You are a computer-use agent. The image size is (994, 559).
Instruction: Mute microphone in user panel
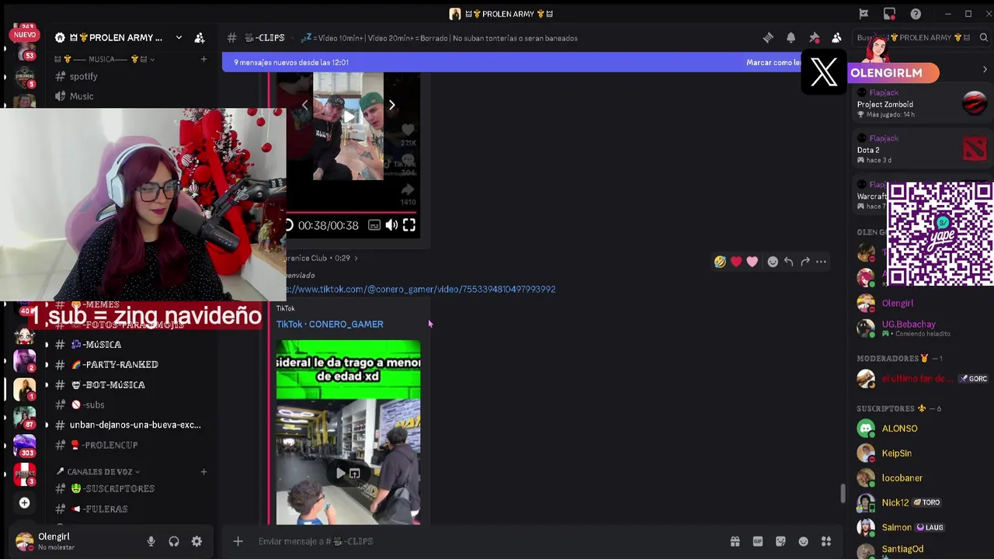(151, 541)
